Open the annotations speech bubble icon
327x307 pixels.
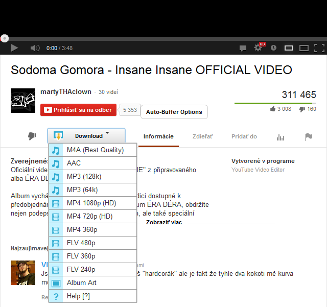[243, 49]
